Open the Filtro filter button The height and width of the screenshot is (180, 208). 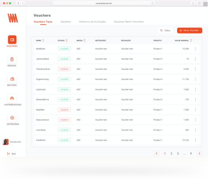point(166,30)
